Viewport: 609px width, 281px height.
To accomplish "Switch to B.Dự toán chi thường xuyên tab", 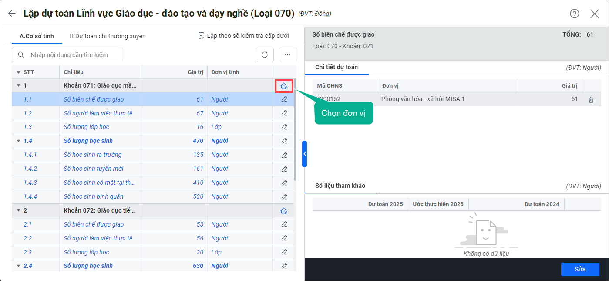I will (x=108, y=36).
